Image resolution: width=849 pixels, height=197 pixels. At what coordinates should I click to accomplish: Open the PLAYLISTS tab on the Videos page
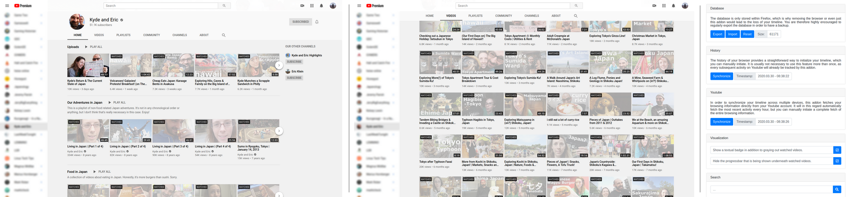475,16
